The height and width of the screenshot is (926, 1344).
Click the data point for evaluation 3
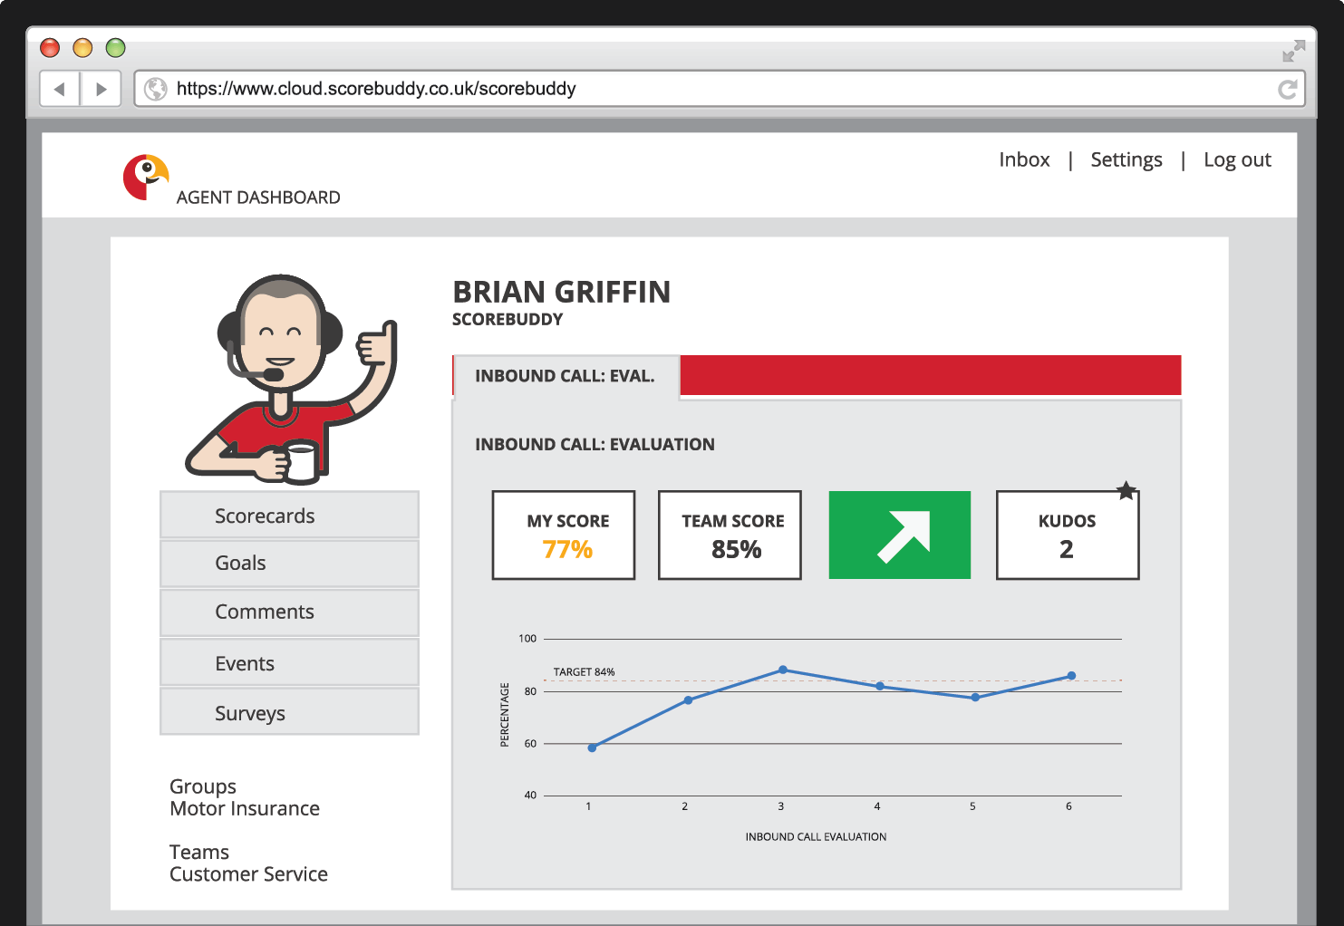coord(783,670)
